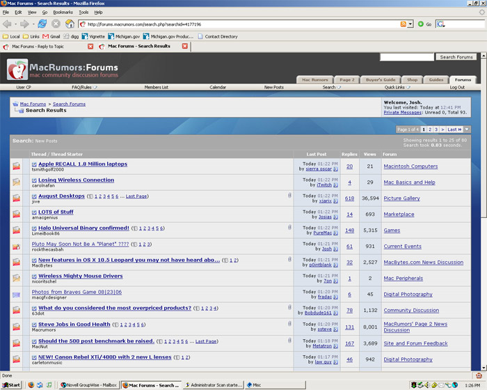Viewport: 487px width, 390px height.
Task: Click the Start button on taskbar
Action: click(x=11, y=385)
